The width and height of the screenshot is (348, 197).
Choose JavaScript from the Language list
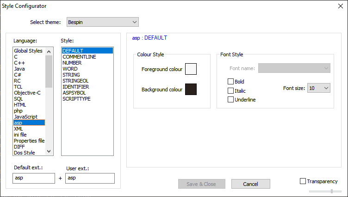pos(26,117)
